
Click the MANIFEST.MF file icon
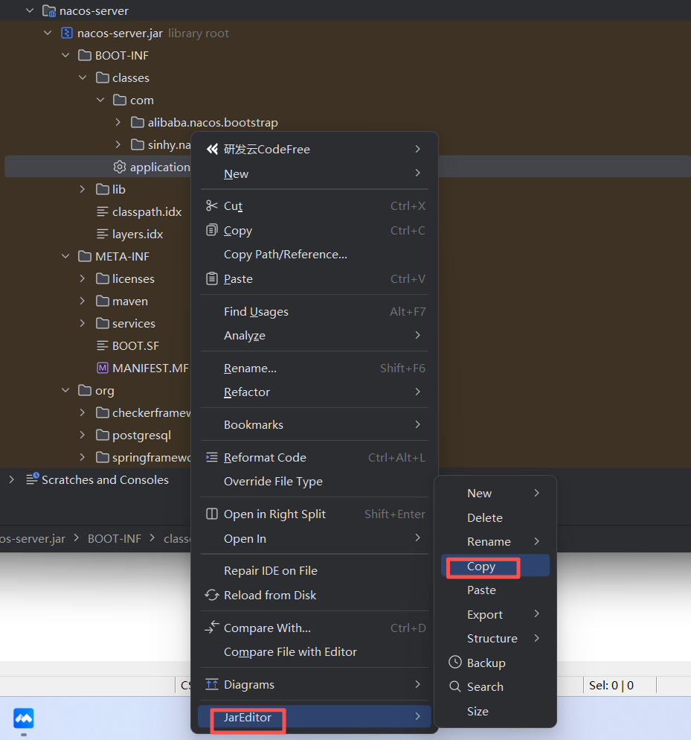point(103,368)
